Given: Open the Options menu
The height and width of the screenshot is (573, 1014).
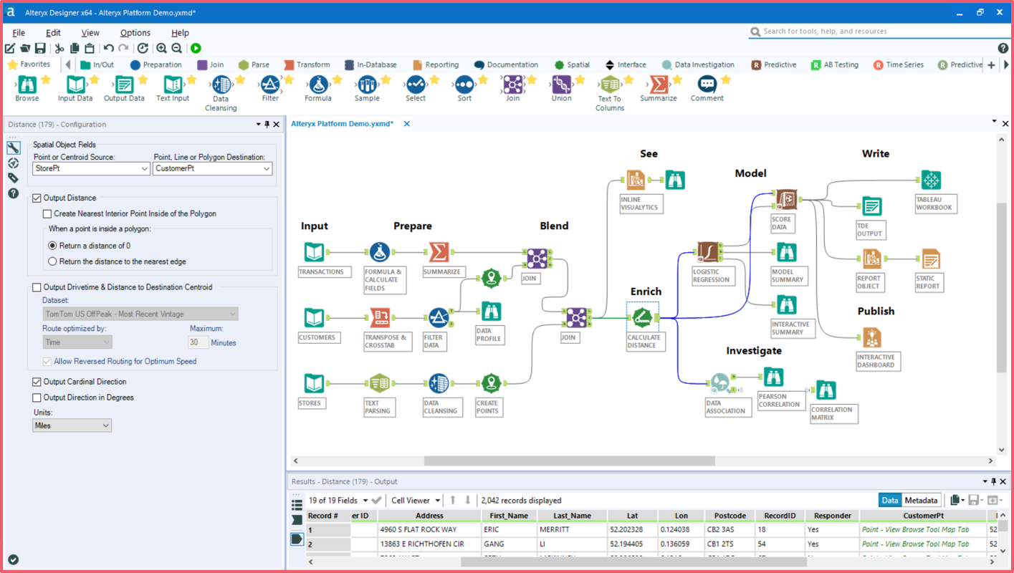Looking at the screenshot, I should coord(135,32).
